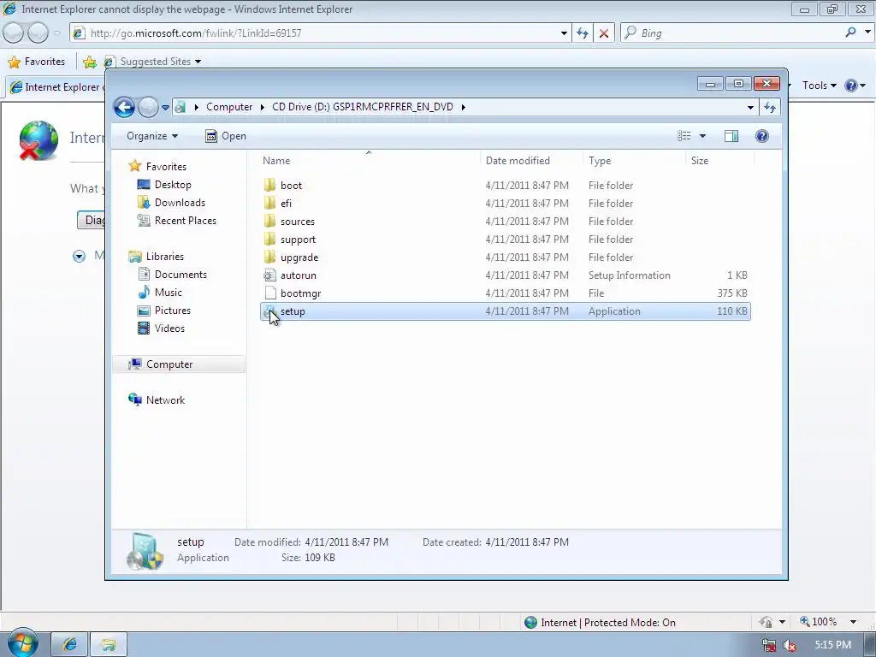
Task: Stop loading in Internet Explorer
Action: click(604, 33)
